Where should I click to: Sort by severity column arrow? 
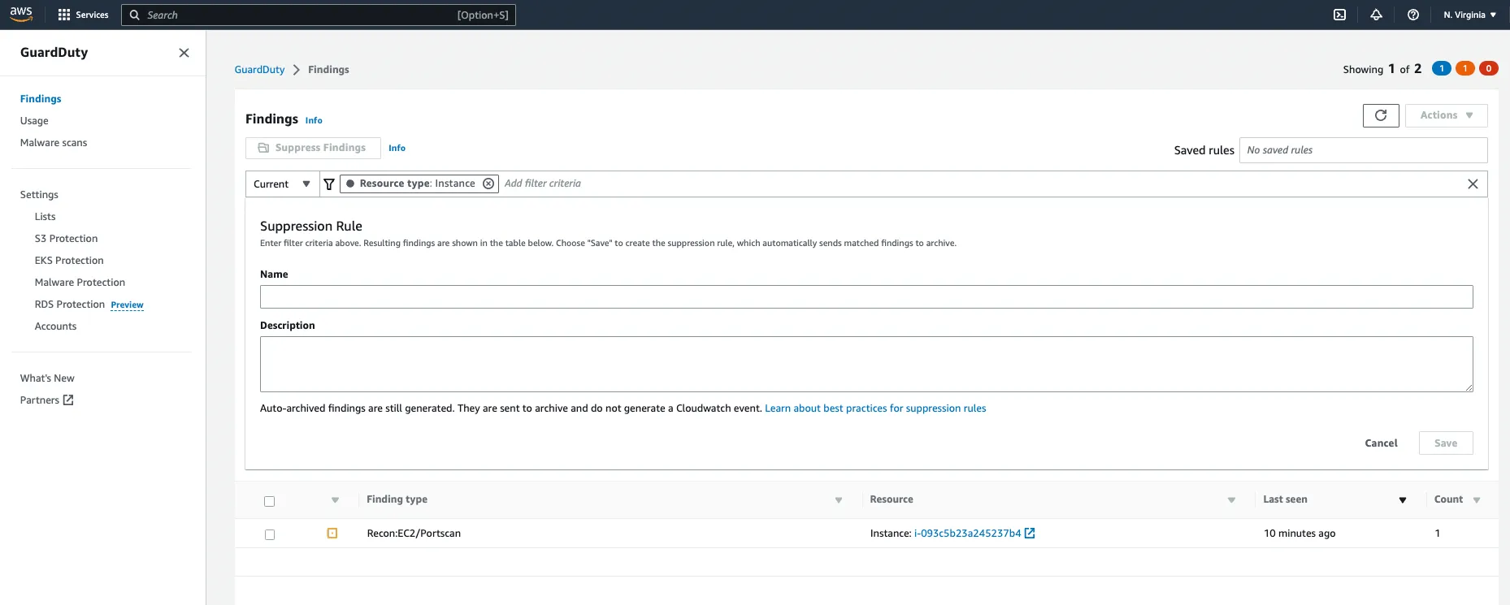pyautogui.click(x=335, y=500)
